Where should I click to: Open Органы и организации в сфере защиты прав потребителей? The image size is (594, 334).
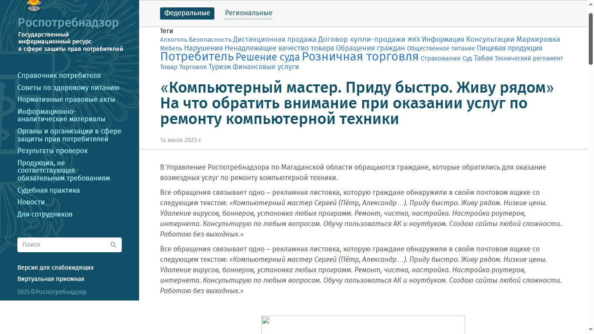[x=70, y=135]
